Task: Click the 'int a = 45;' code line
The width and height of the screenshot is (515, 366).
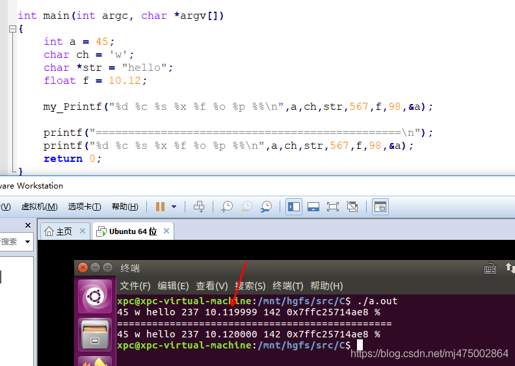Action: click(x=79, y=42)
